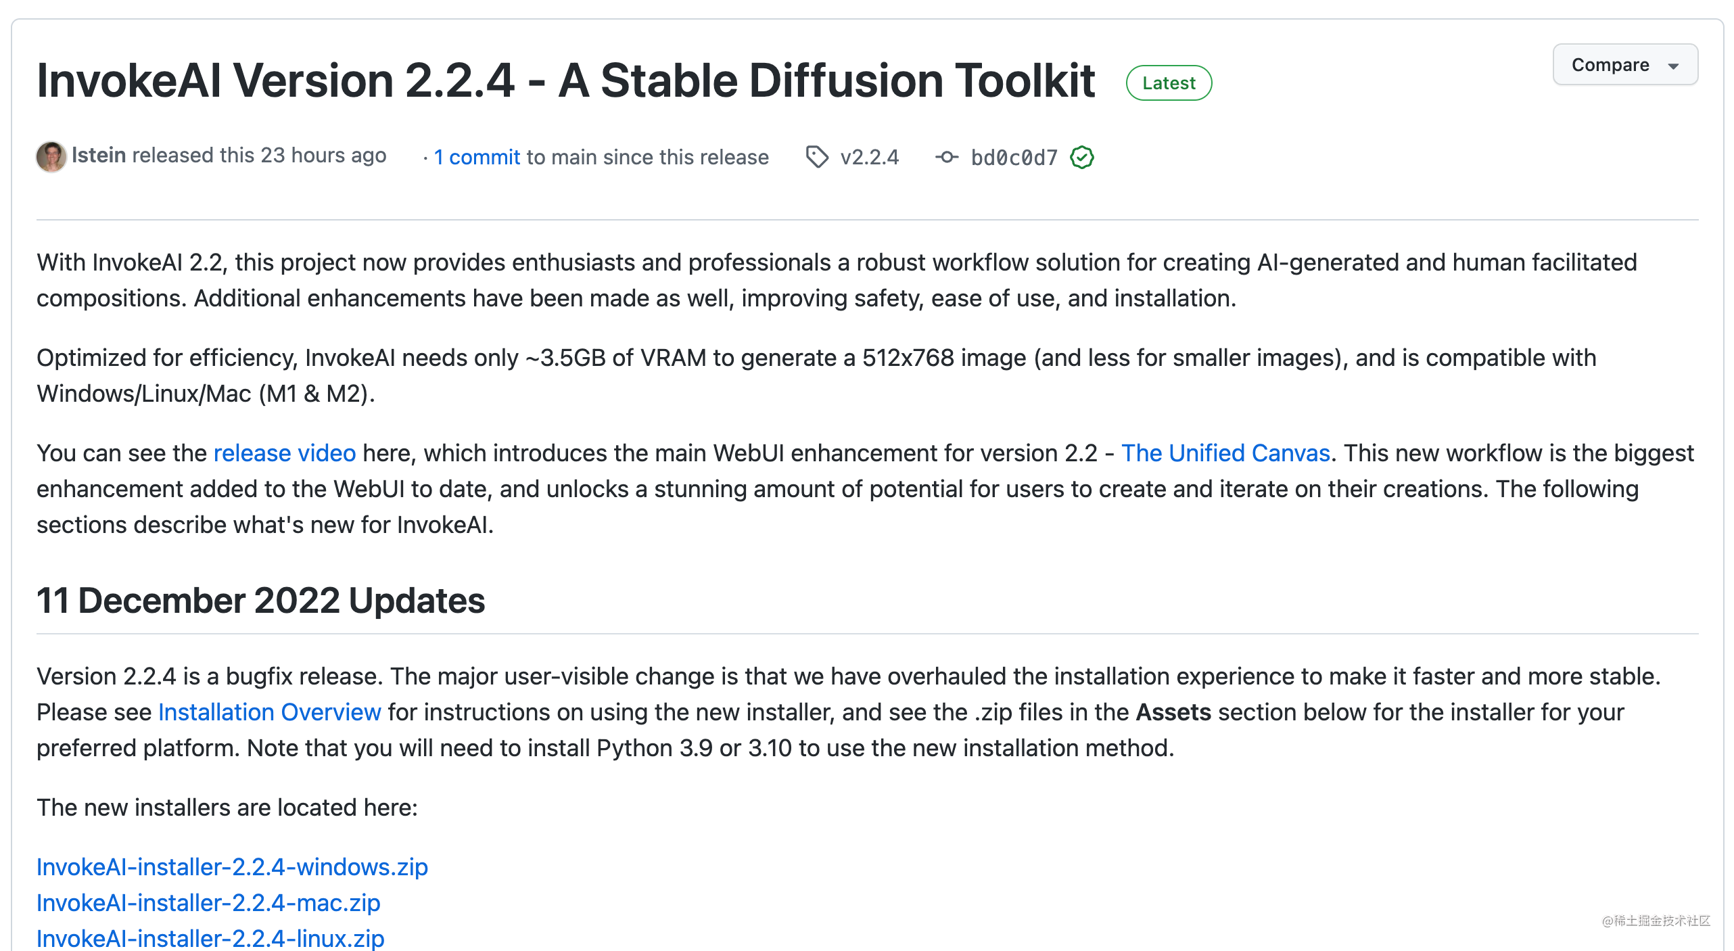1734x951 pixels.
Task: Click the Latest release badge
Action: click(x=1169, y=83)
